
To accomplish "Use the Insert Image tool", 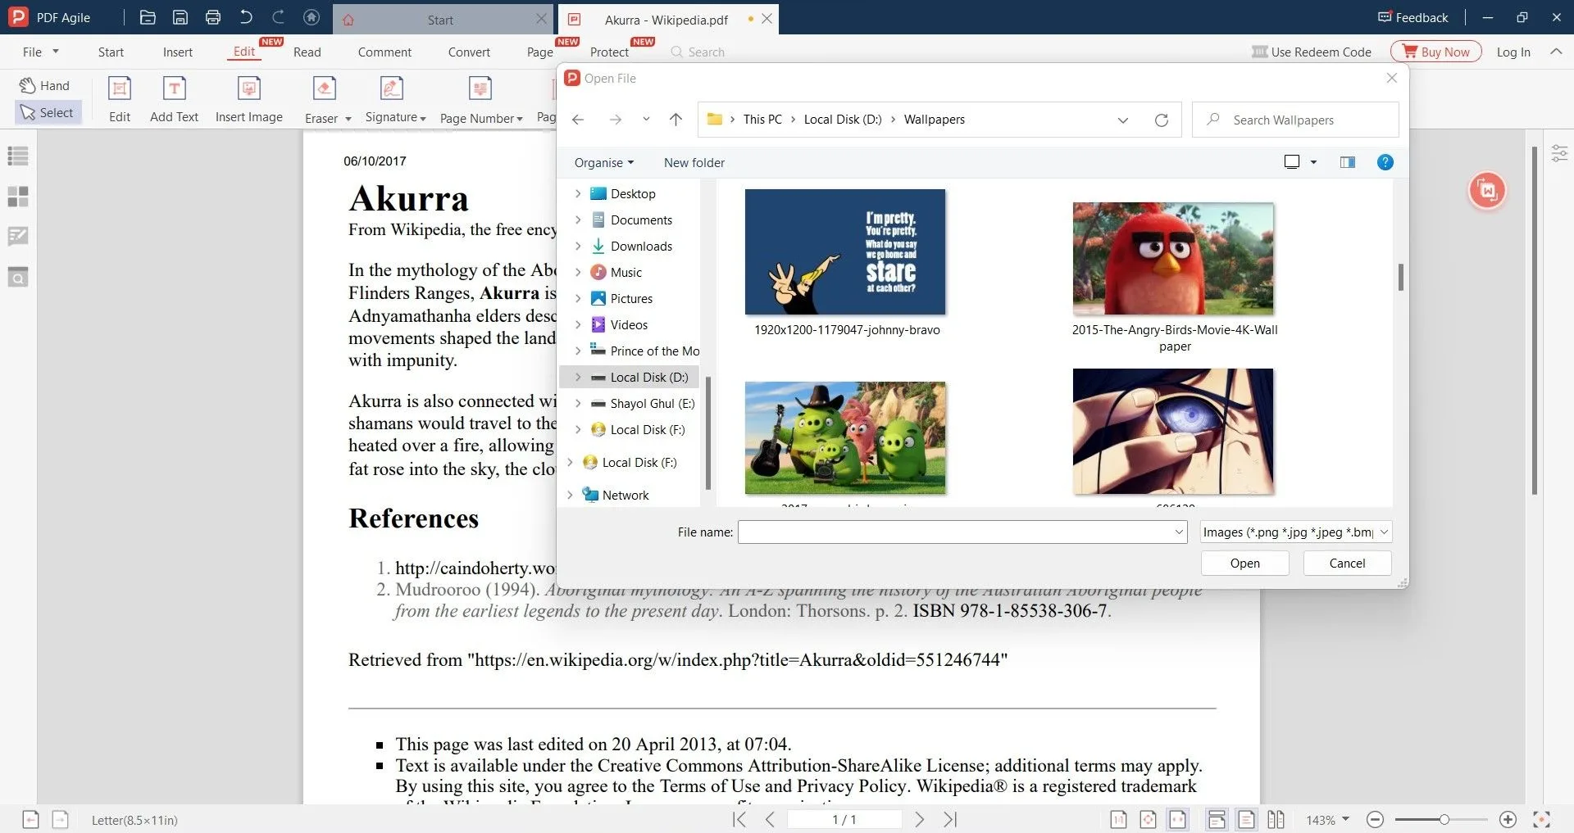I will coord(248,97).
